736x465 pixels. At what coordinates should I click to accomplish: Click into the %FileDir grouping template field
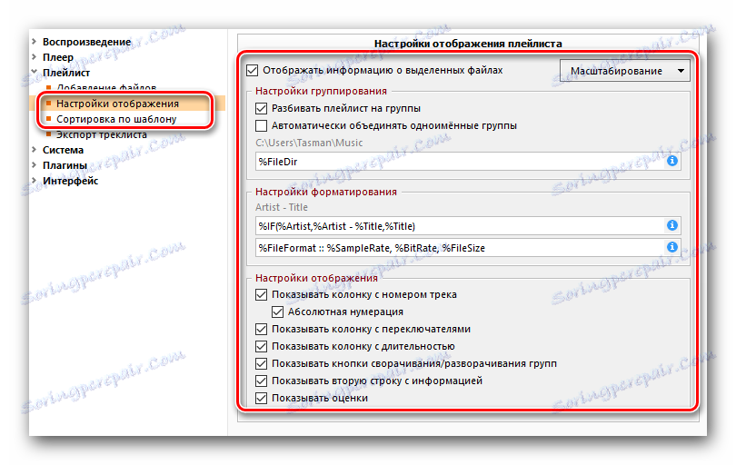point(468,162)
